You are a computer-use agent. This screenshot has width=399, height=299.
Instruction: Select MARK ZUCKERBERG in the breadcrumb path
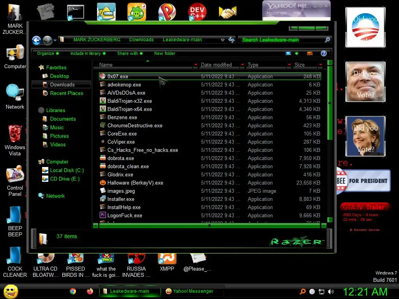pos(97,40)
